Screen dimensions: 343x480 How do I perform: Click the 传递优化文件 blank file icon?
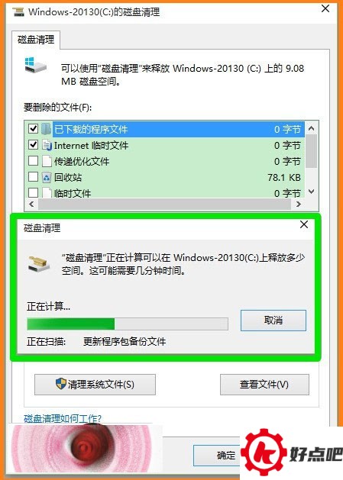(47, 161)
